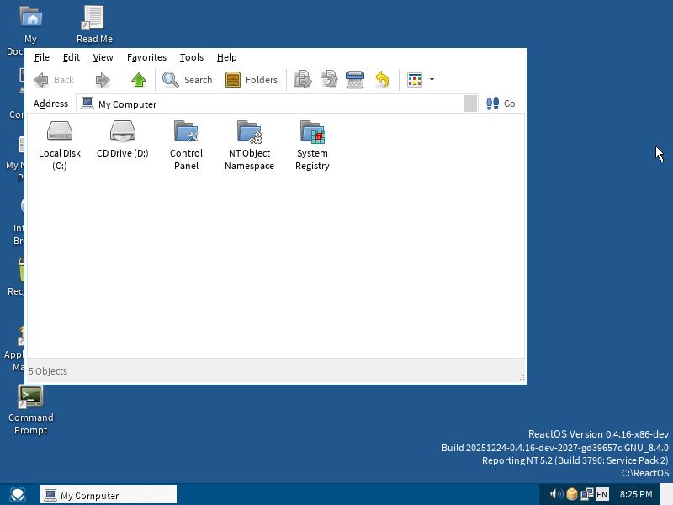Viewport: 673px width, 505px height.
Task: Click the Copy To toolbar icon
Action: coord(328,80)
